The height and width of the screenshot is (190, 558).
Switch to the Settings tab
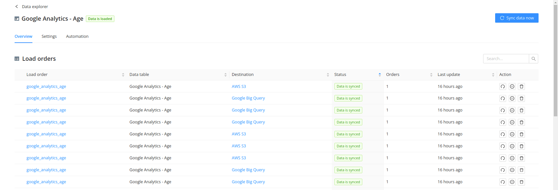coord(49,37)
